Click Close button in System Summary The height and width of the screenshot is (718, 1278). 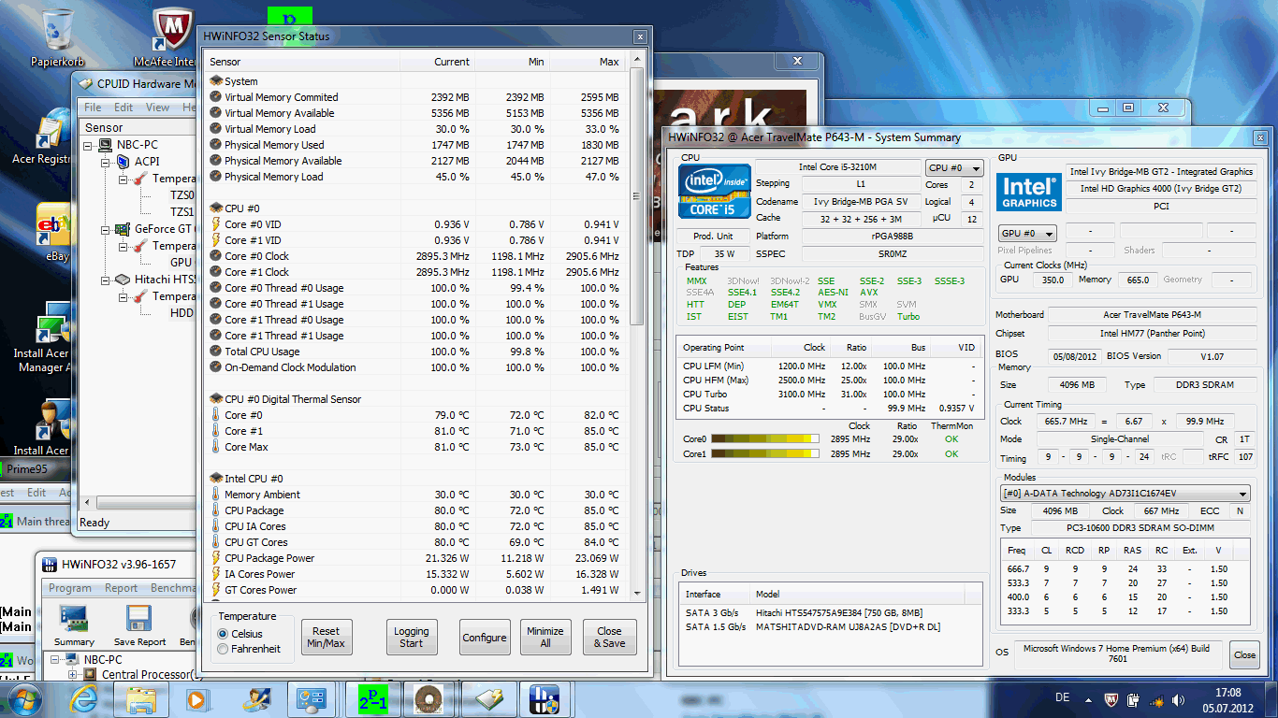click(1244, 654)
